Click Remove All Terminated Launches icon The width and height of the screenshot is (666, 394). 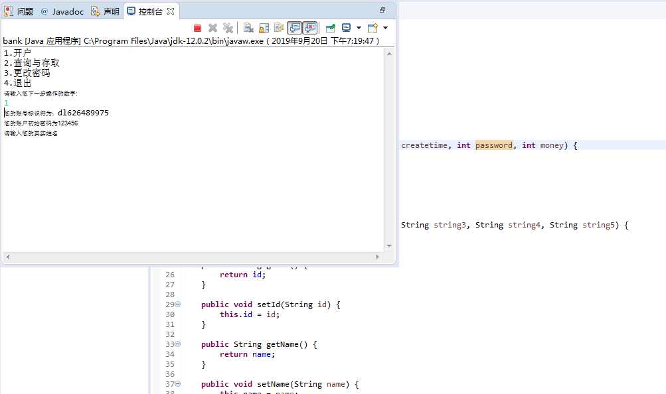[228, 28]
